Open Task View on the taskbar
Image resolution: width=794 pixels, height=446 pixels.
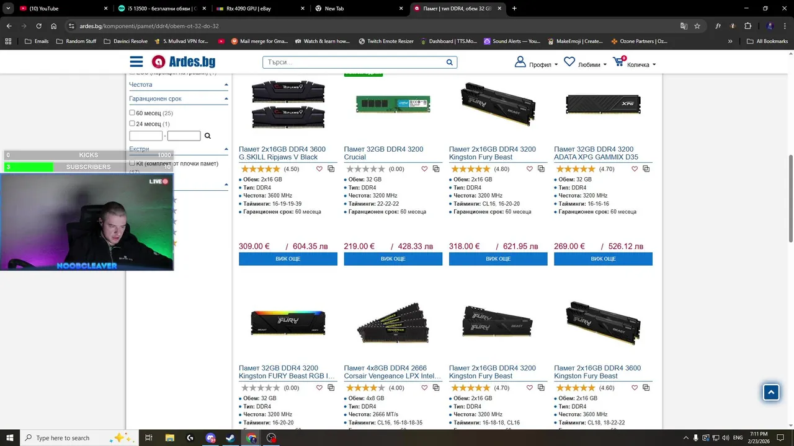149,438
